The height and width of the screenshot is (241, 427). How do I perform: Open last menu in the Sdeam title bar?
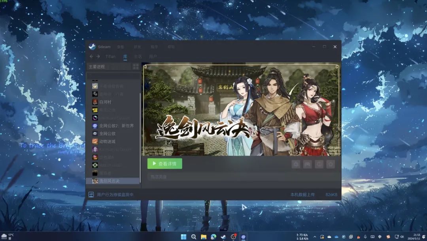pyautogui.click(x=171, y=47)
